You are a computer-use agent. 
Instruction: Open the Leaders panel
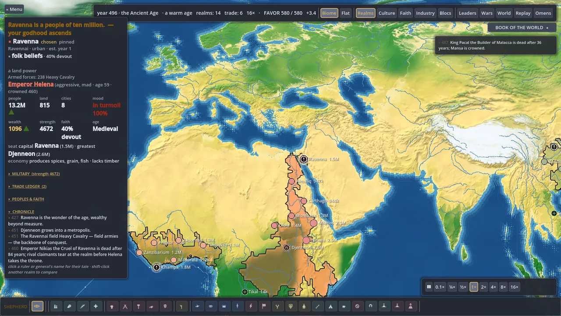tap(467, 13)
